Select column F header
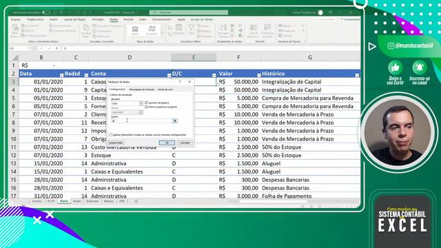Screen dimensions: 441x248 [238, 57]
